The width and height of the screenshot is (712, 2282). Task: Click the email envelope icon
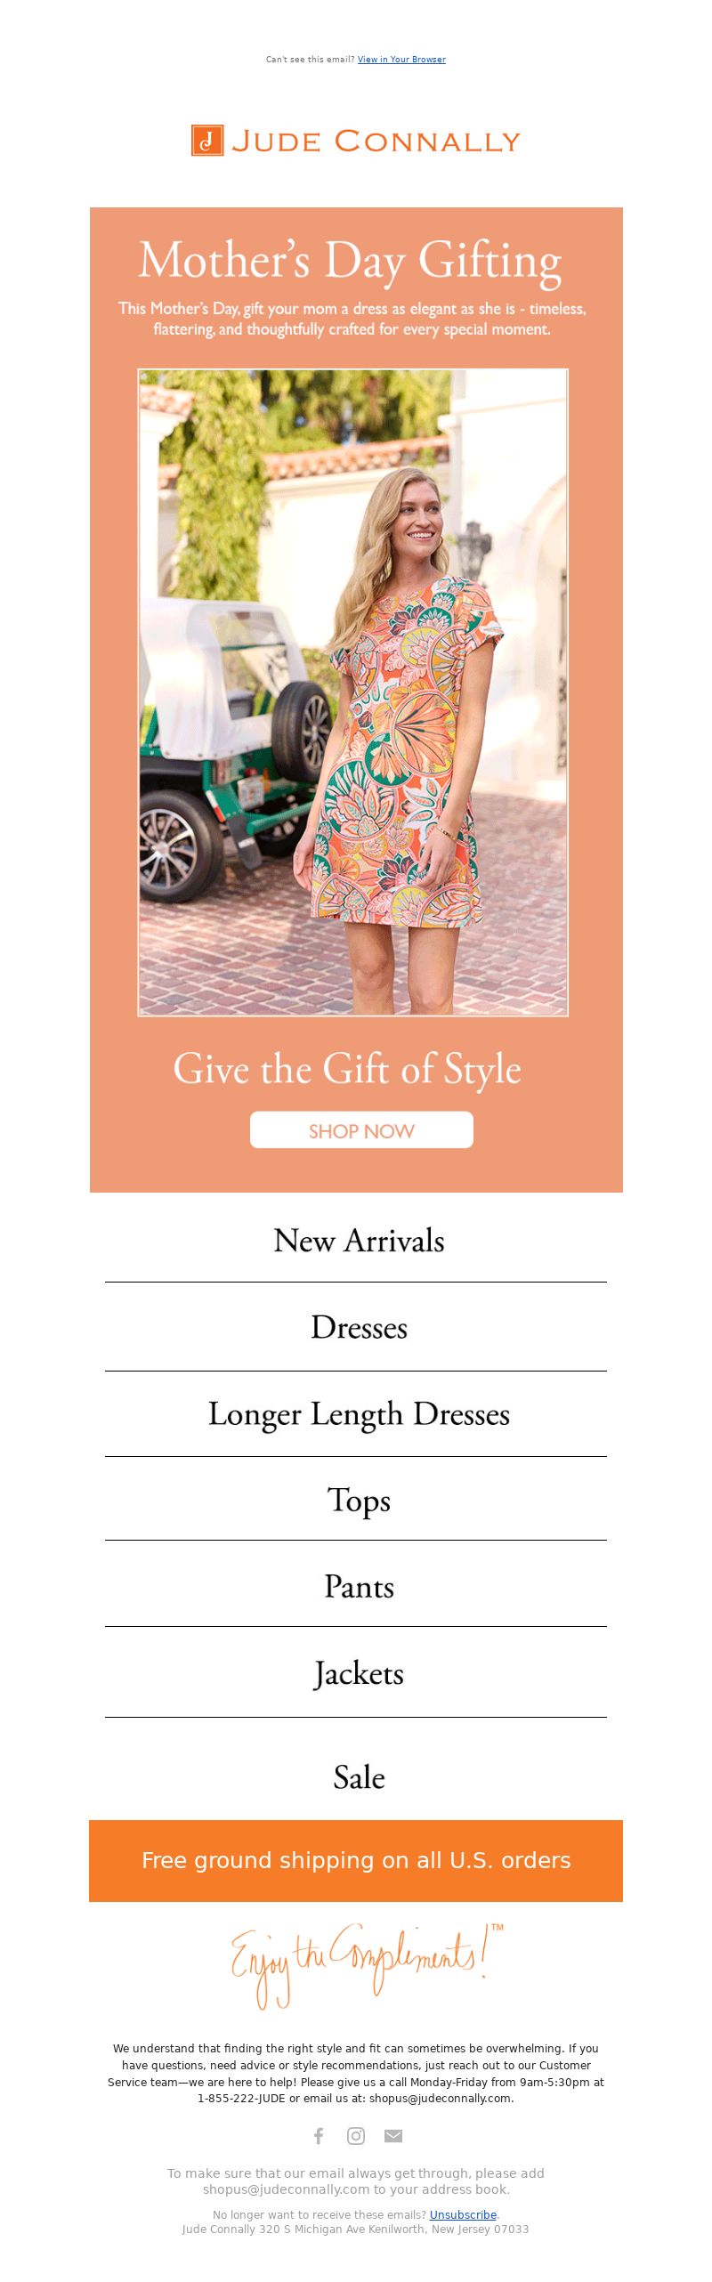pos(393,2135)
